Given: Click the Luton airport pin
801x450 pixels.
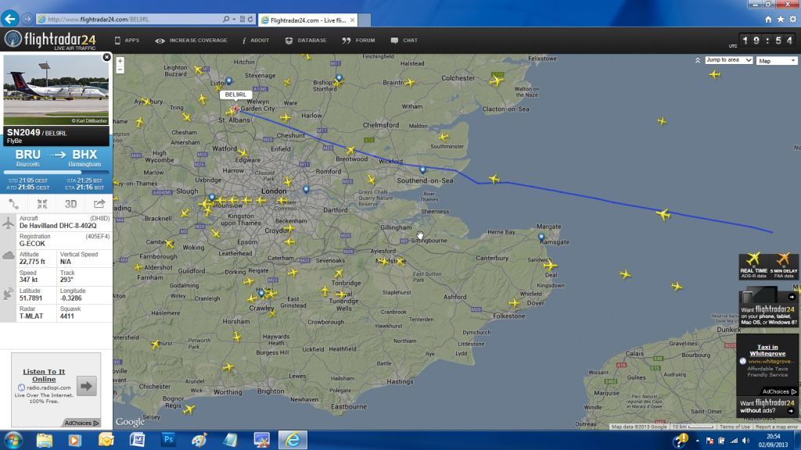Looking at the screenshot, I should coord(229,80).
